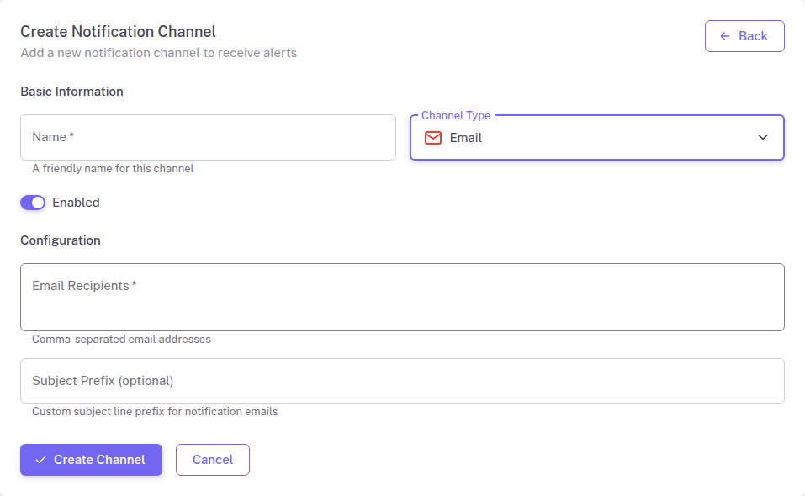Image resolution: width=805 pixels, height=496 pixels.
Task: Toggle the Enabled switch off
Action: coord(32,203)
